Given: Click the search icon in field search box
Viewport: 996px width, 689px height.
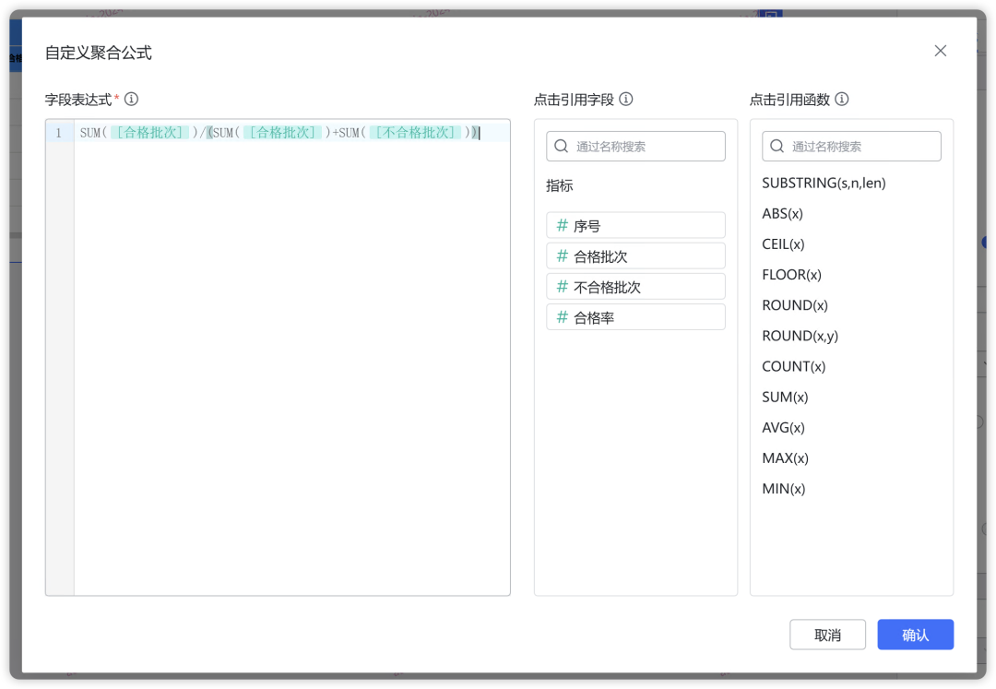Looking at the screenshot, I should 561,147.
